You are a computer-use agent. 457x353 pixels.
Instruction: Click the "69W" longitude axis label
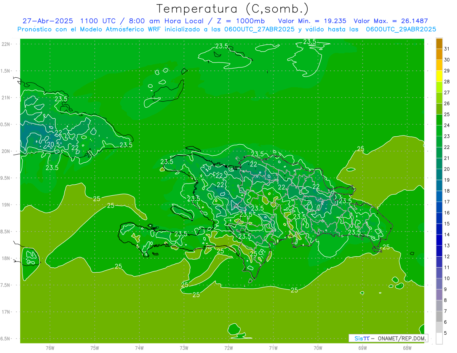coord(363,348)
